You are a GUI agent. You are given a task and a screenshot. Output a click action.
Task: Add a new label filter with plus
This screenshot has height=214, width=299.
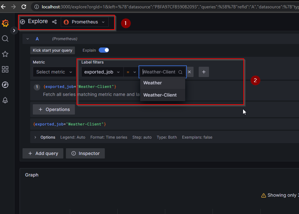204,72
